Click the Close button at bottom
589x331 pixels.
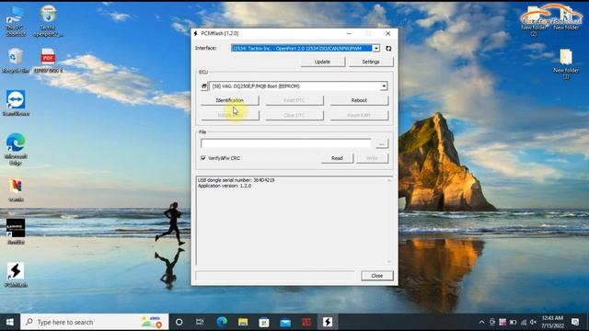(376, 276)
